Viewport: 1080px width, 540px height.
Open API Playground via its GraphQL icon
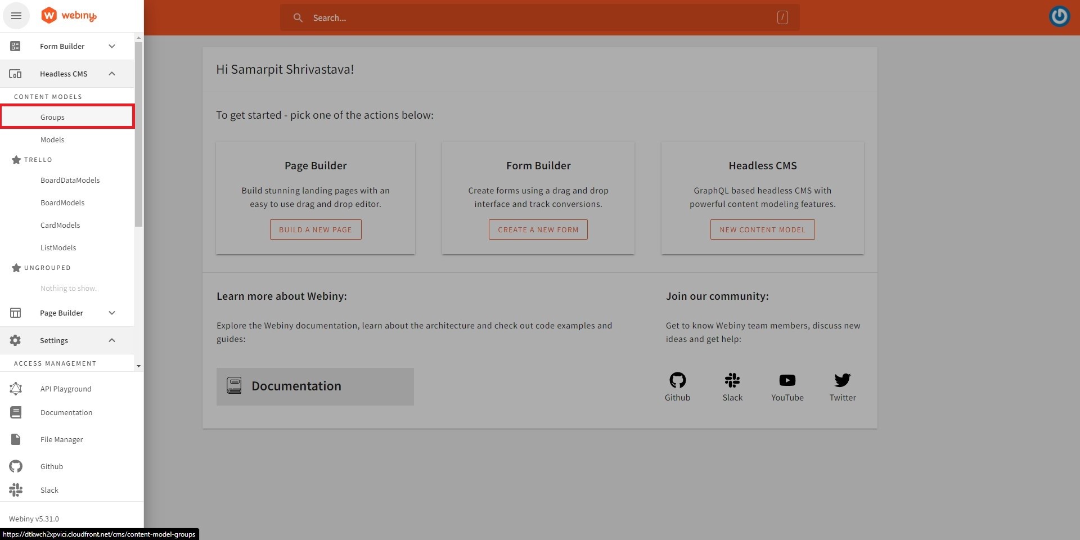(x=16, y=389)
